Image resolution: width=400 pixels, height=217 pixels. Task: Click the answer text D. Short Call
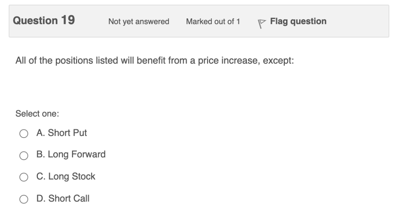[x=63, y=198]
